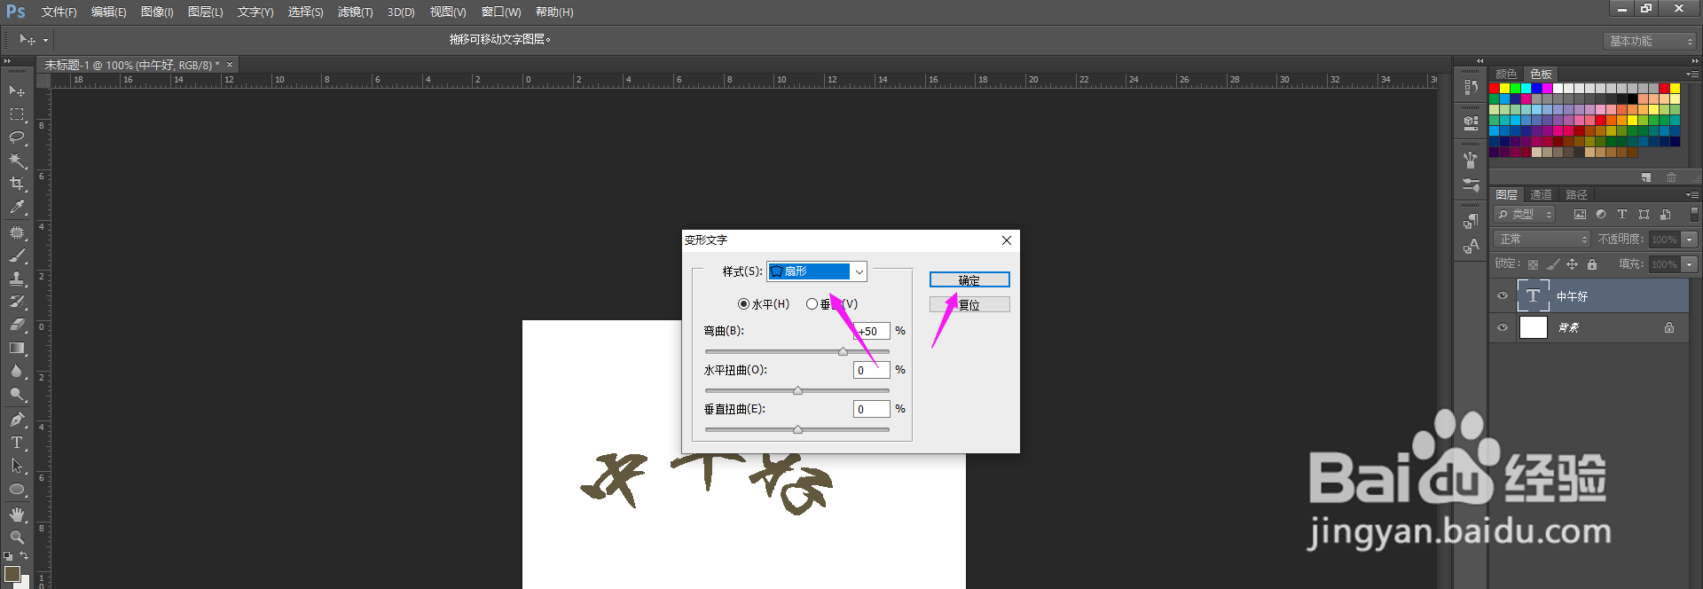Select the Blur tool
This screenshot has height=589, width=1703.
point(17,371)
